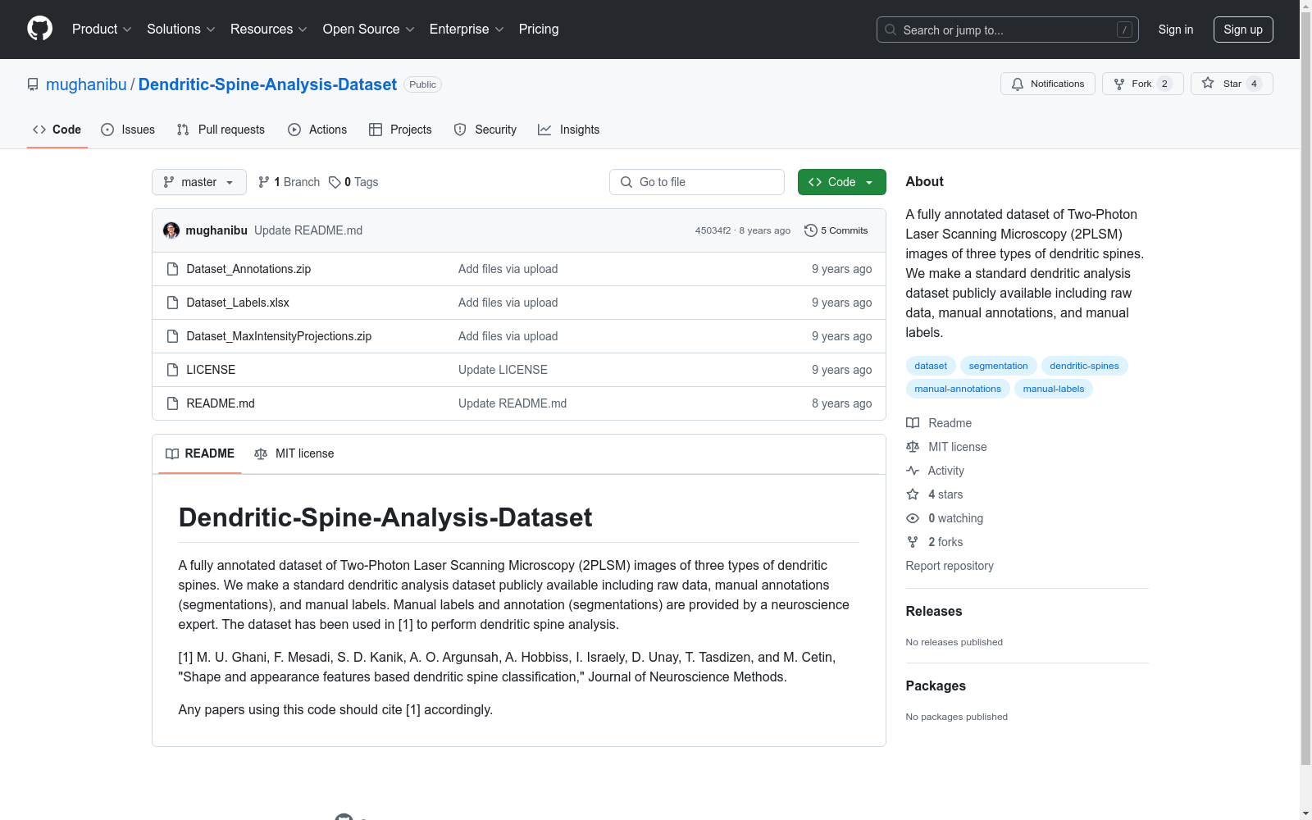
Task: Click the pulse icon beside Activity
Action: pyautogui.click(x=913, y=471)
